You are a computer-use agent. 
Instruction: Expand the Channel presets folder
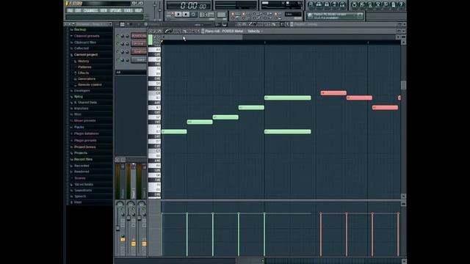(87, 36)
